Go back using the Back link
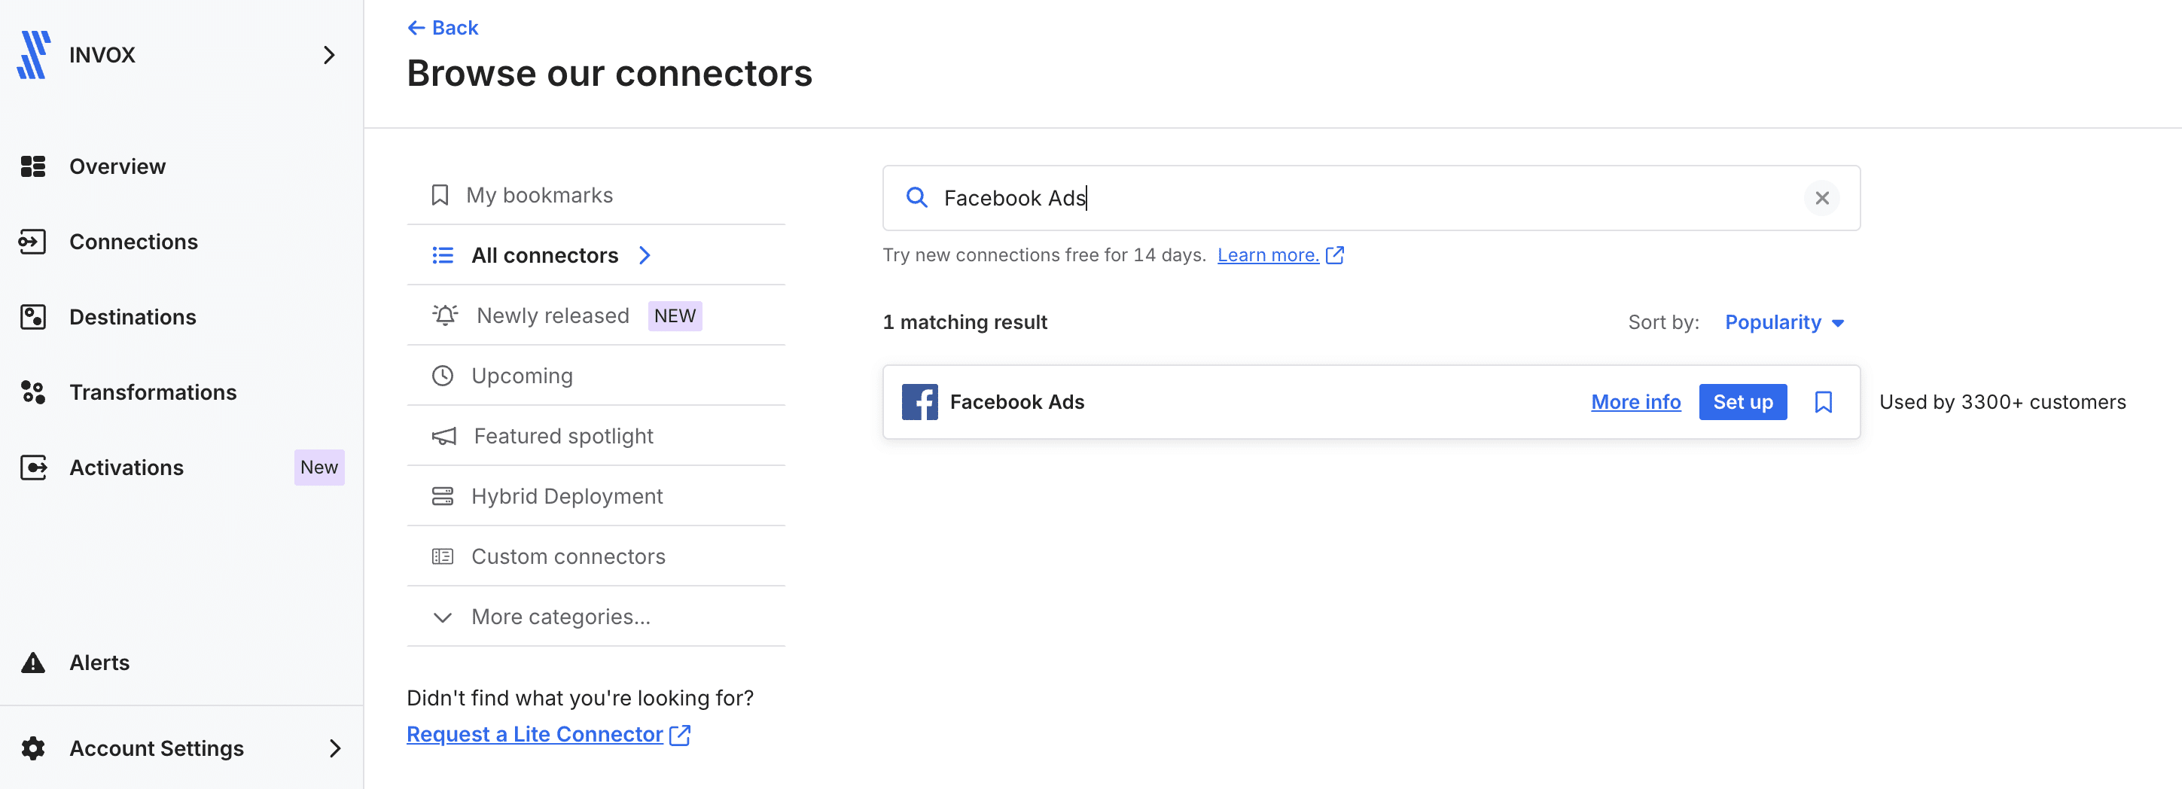The image size is (2182, 789). pos(443,28)
